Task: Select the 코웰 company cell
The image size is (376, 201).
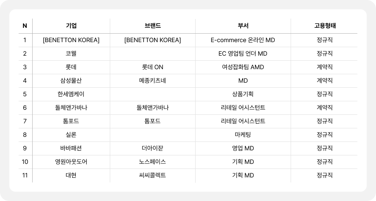Action: coord(71,53)
